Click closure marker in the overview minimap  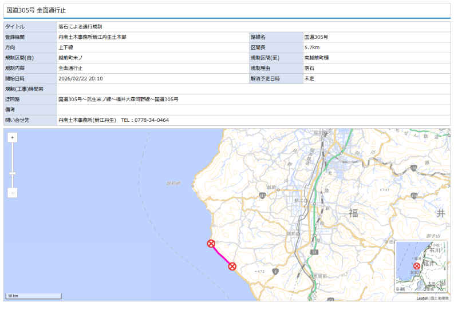click(x=417, y=266)
